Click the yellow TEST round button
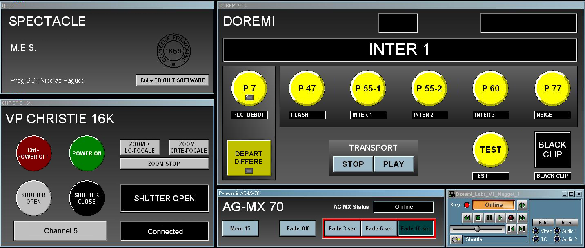 click(491, 150)
